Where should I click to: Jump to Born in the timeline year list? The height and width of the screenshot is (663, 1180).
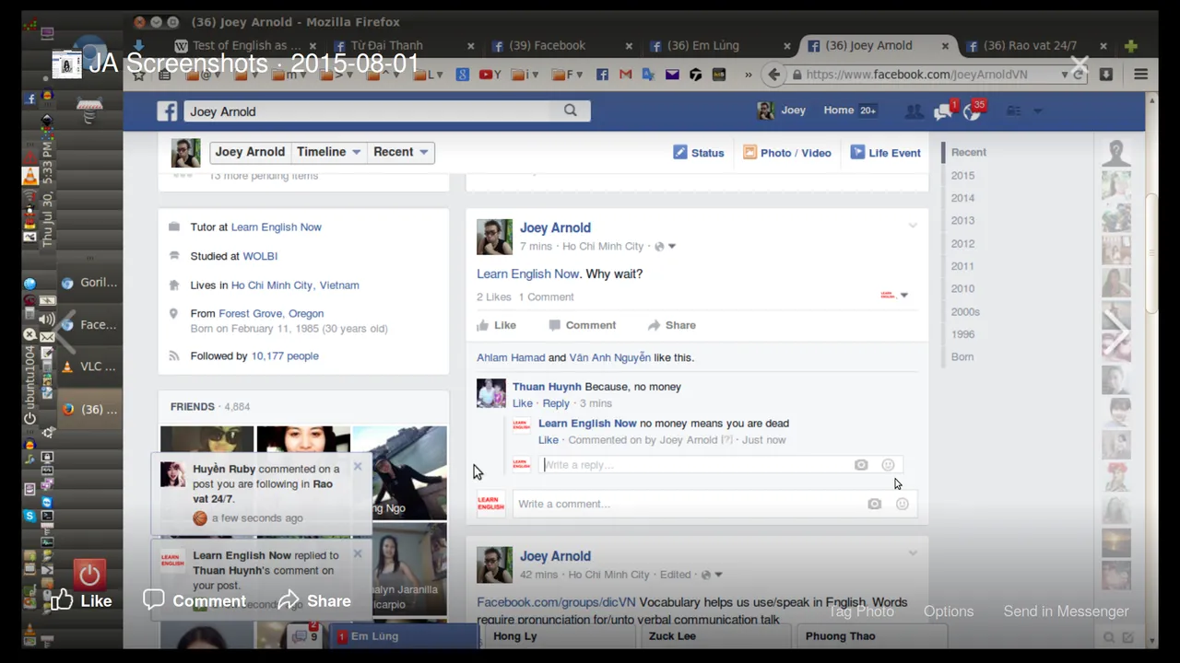pyautogui.click(x=962, y=357)
